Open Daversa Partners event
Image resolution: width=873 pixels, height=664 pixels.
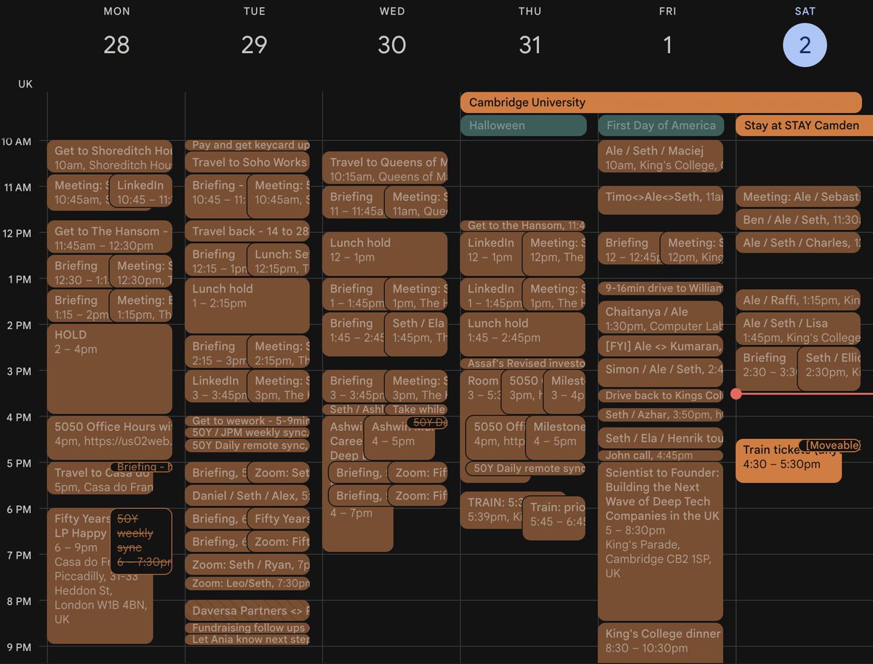(x=247, y=610)
